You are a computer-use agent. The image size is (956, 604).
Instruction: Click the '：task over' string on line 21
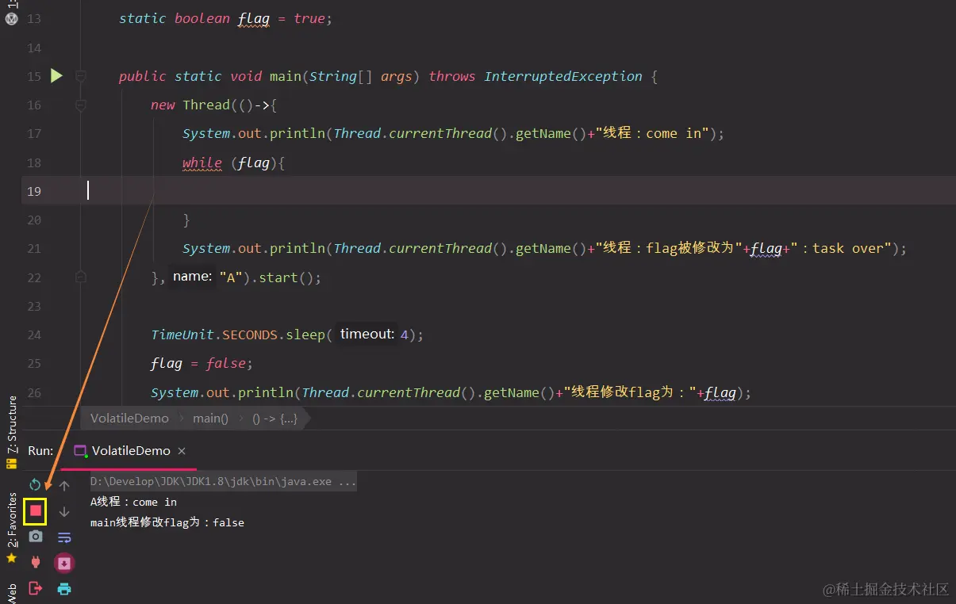tap(841, 248)
